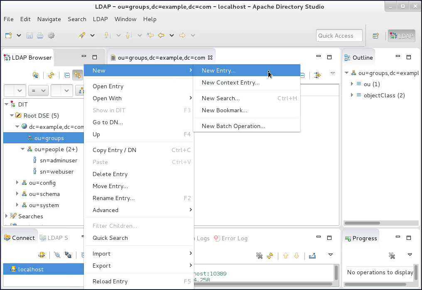Screen dimensions: 422x290
Task: Expand the objectClass (2) outline node
Action: tap(352, 95)
